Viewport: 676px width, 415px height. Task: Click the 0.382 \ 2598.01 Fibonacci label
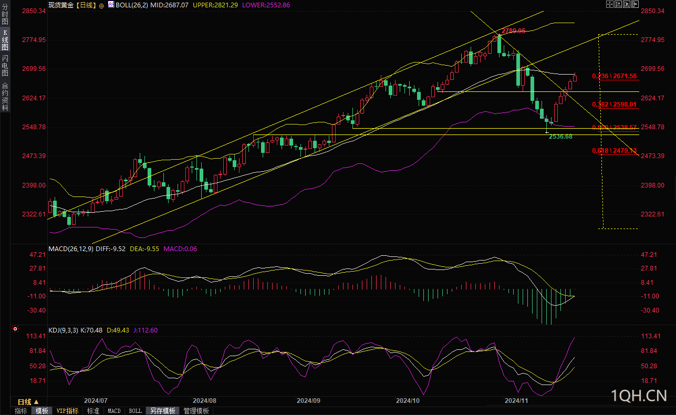(615, 105)
